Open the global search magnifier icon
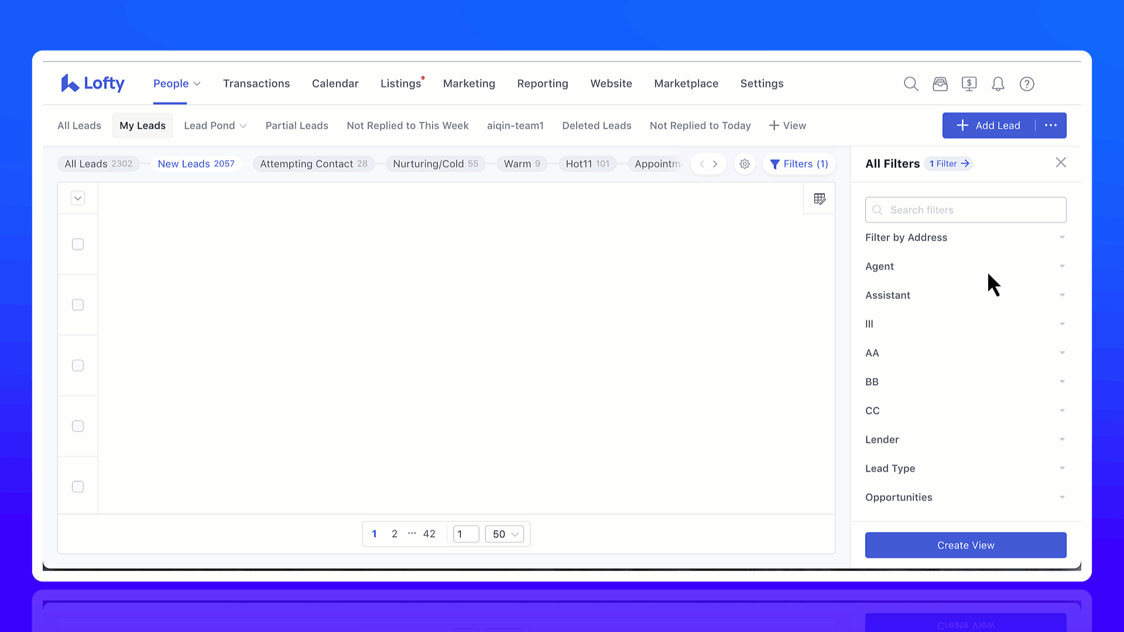This screenshot has width=1124, height=632. [911, 84]
